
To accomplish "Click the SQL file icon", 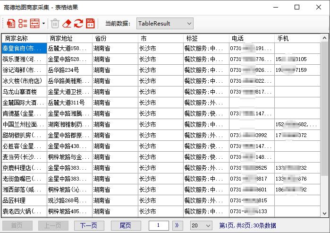I will click(x=90, y=23).
